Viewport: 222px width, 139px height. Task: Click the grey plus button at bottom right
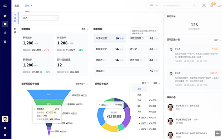(x=218, y=133)
